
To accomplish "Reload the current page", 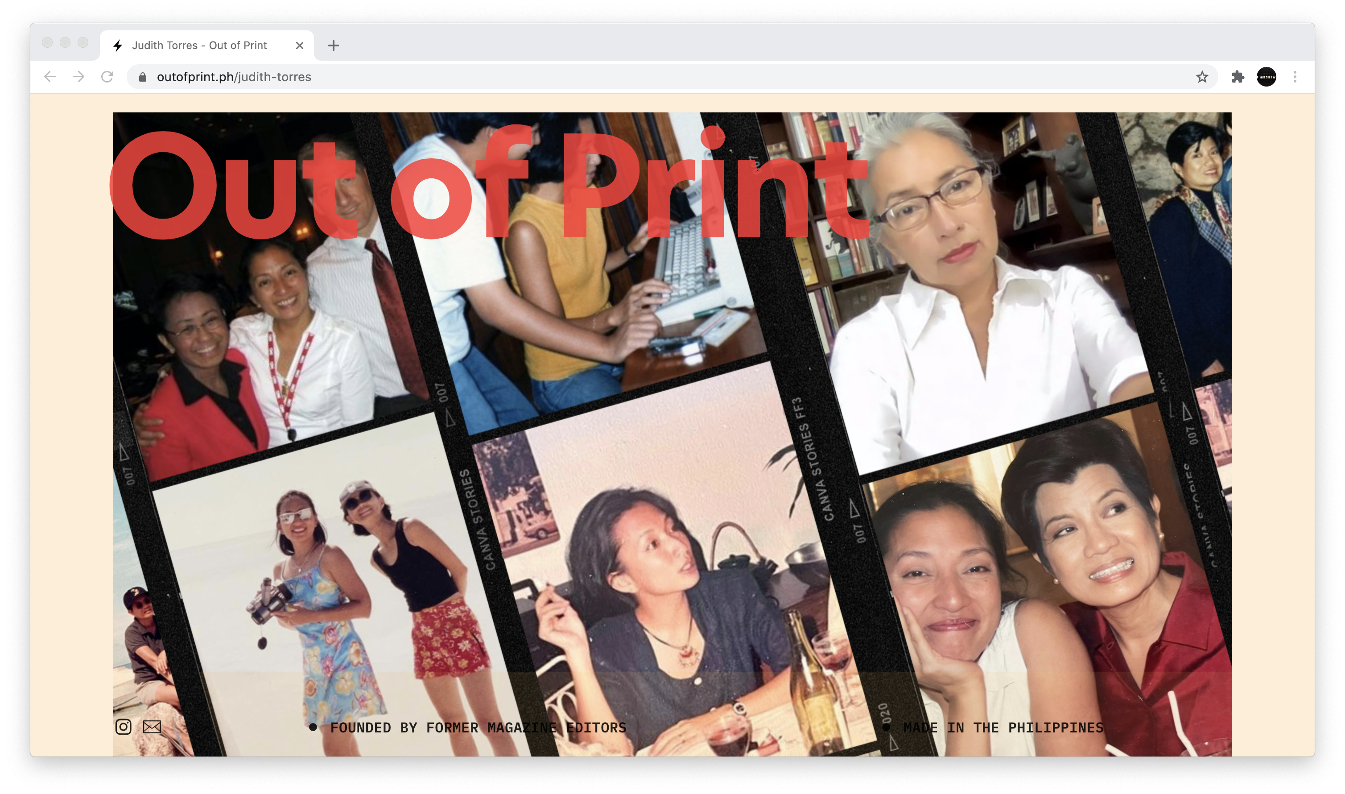I will [x=107, y=77].
